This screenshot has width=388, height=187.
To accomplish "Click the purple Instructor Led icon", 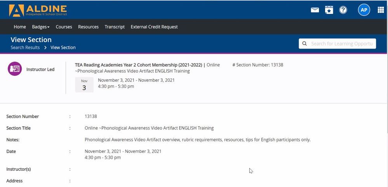I will pos(15,69).
